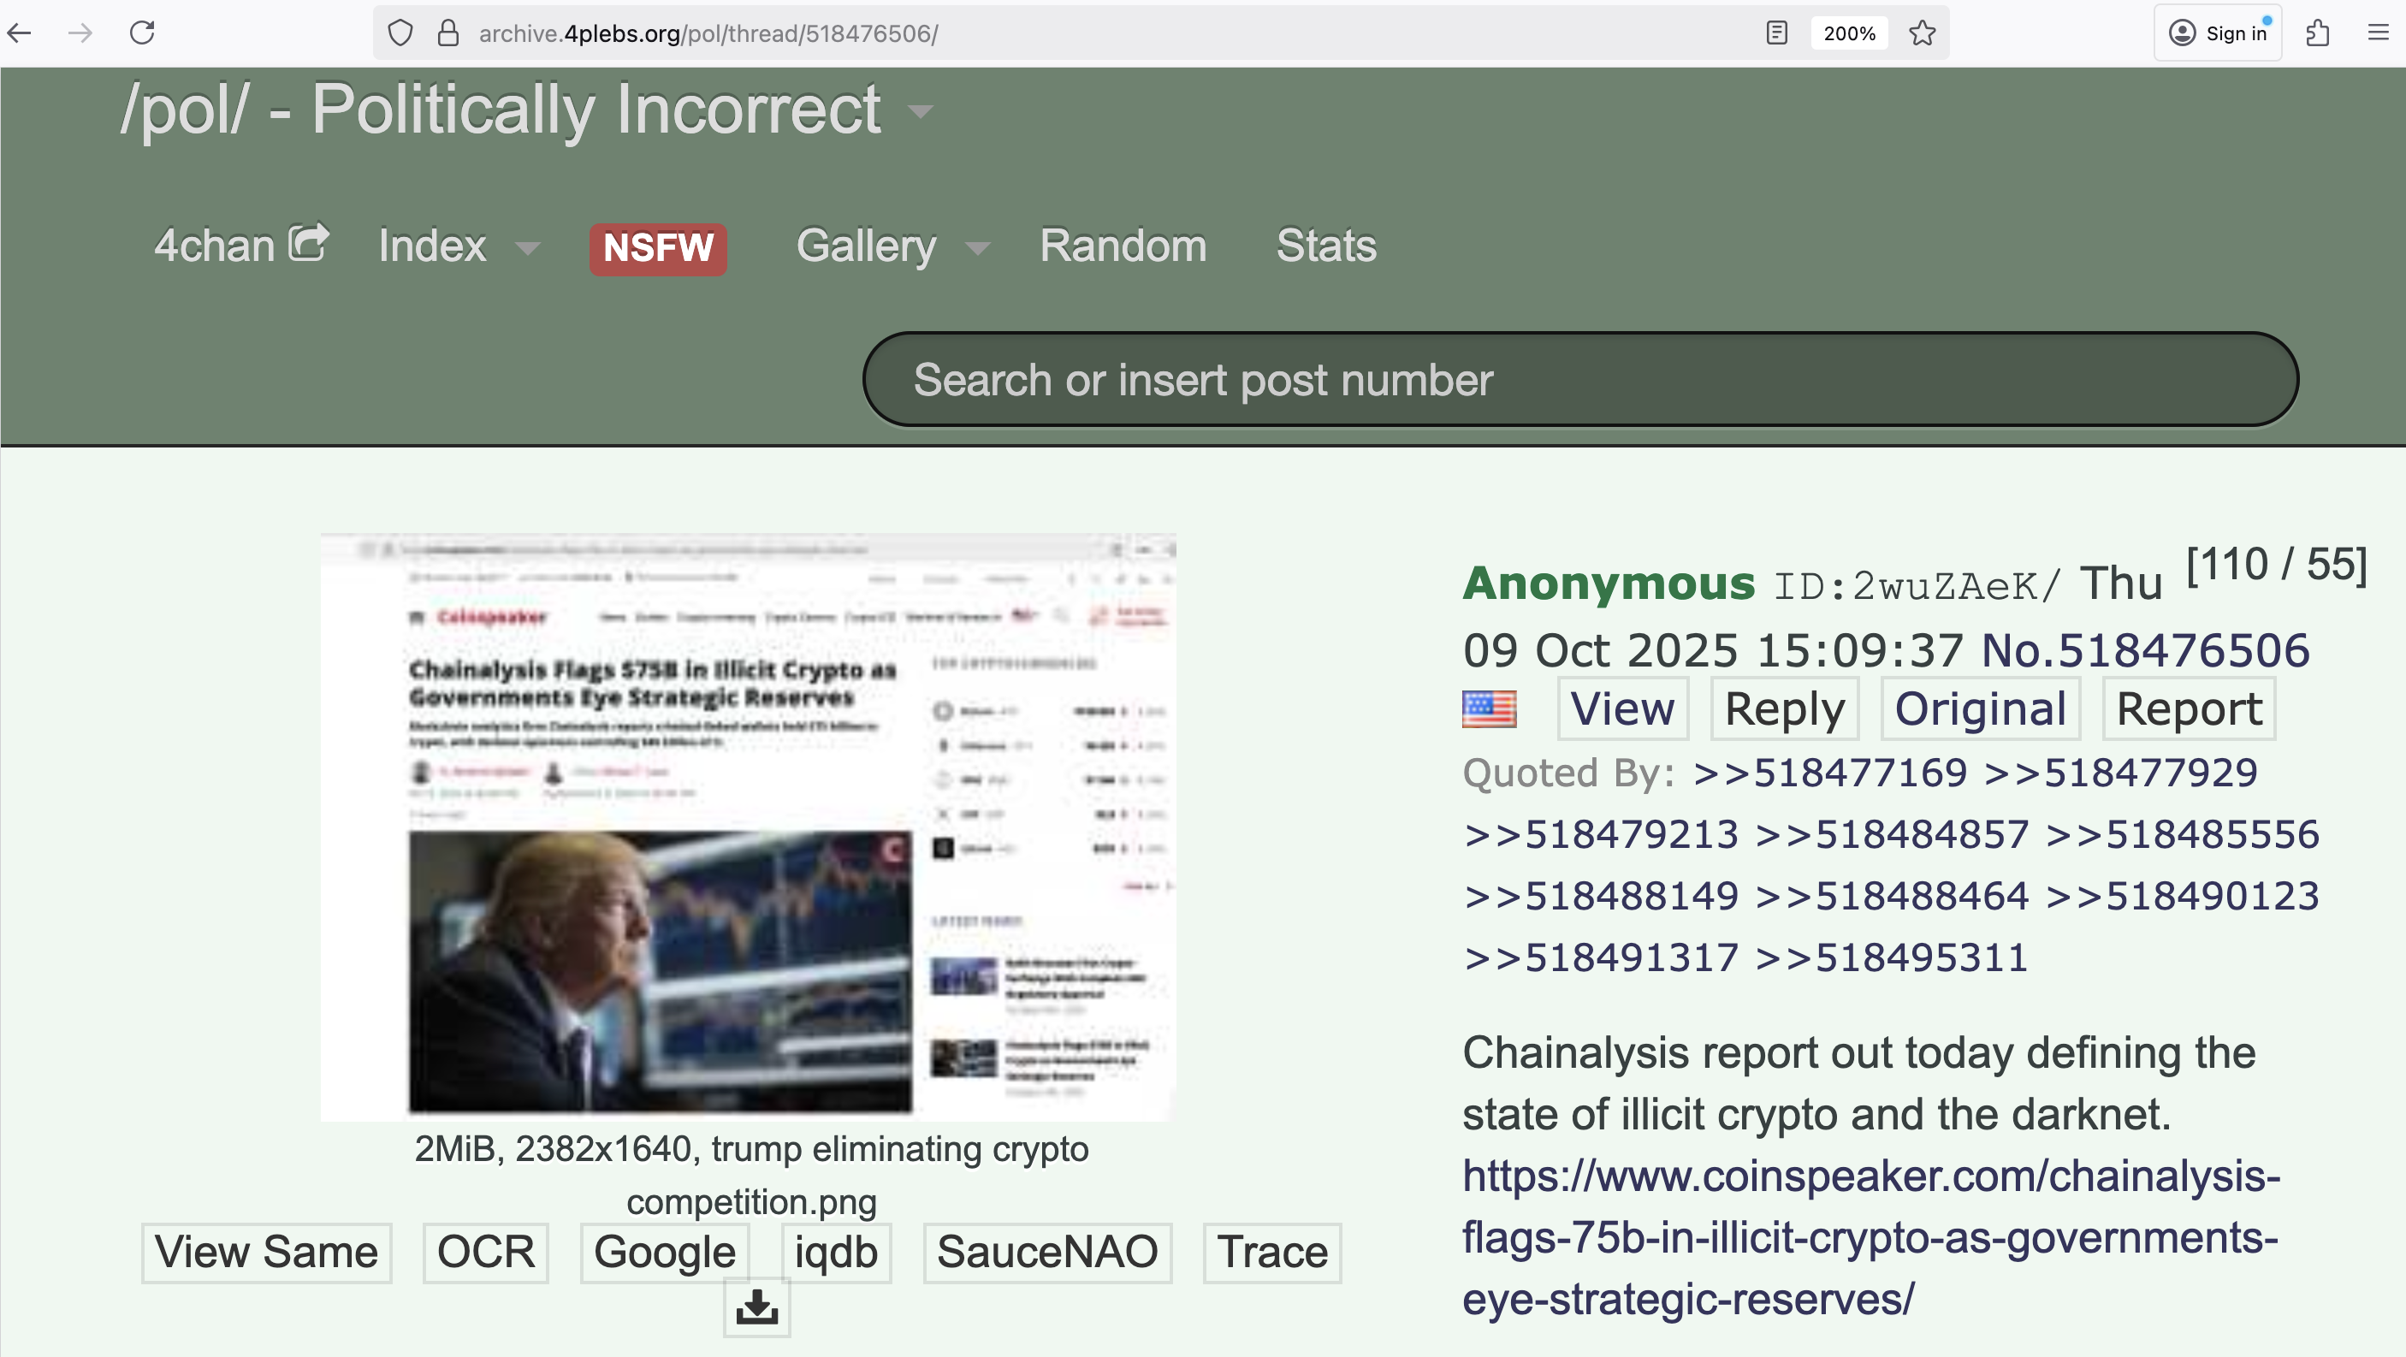The image size is (2406, 1357).
Task: Reload the page with the refresh icon
Action: click(x=142, y=33)
